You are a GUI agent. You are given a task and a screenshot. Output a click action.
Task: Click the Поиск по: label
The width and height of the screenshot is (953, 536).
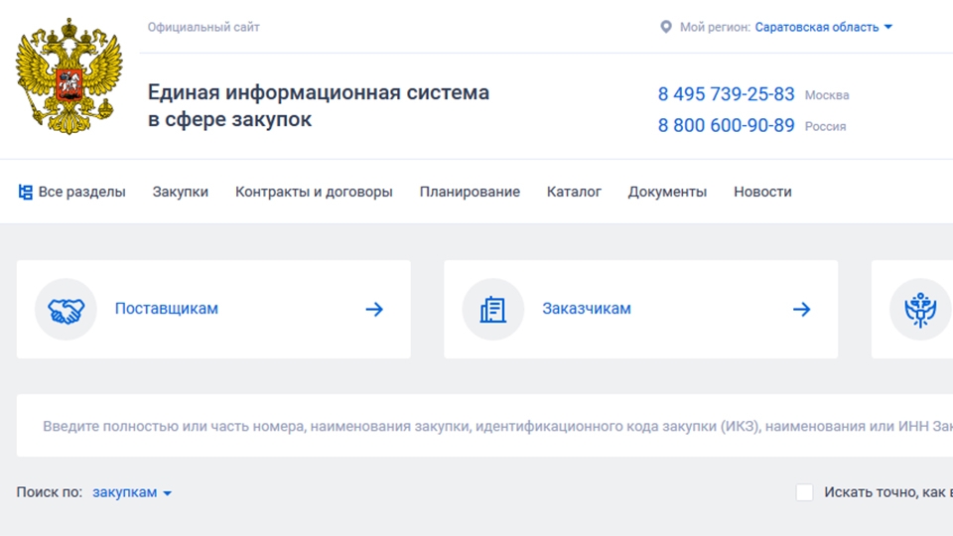tap(50, 492)
